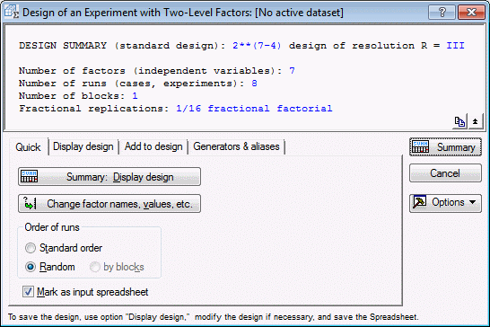Click the Summary button spreadsheet icon
The image size is (490, 327).
pos(420,146)
